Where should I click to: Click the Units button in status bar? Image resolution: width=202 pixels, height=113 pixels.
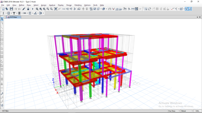[198, 111]
